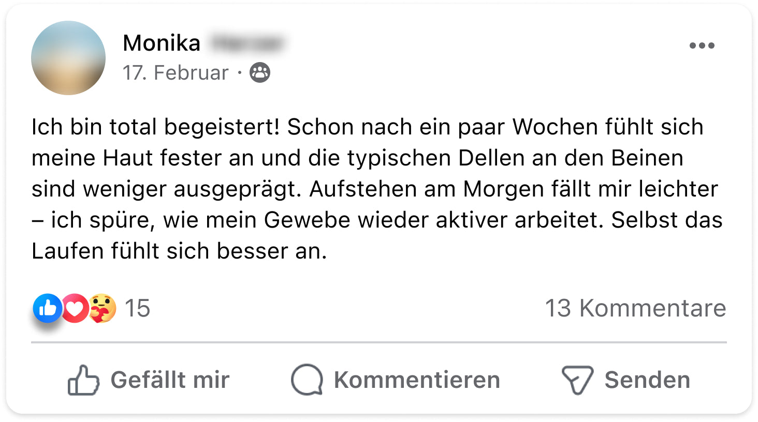
Task: Open the three-dot post options menu
Action: point(702,46)
